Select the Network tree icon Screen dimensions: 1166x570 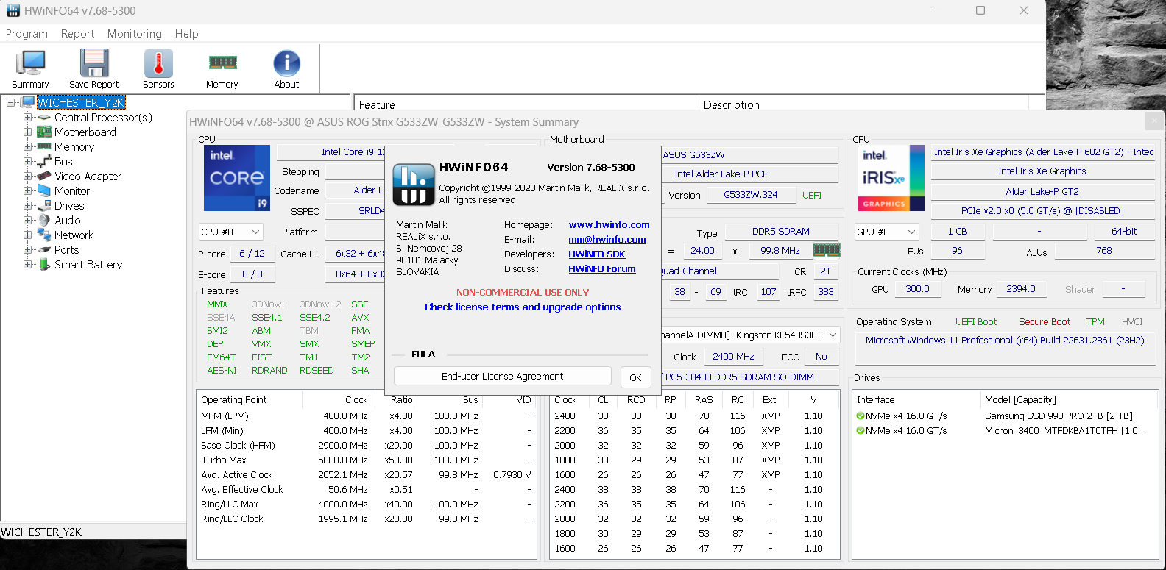(x=44, y=235)
